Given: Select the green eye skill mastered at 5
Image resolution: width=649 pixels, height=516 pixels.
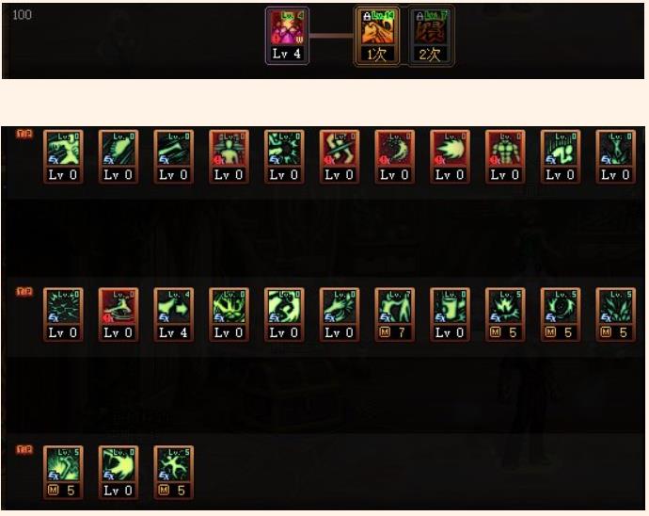Looking at the screenshot, I should click(x=560, y=314).
